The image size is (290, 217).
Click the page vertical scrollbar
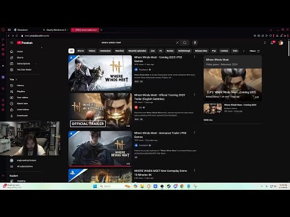coord(289,48)
